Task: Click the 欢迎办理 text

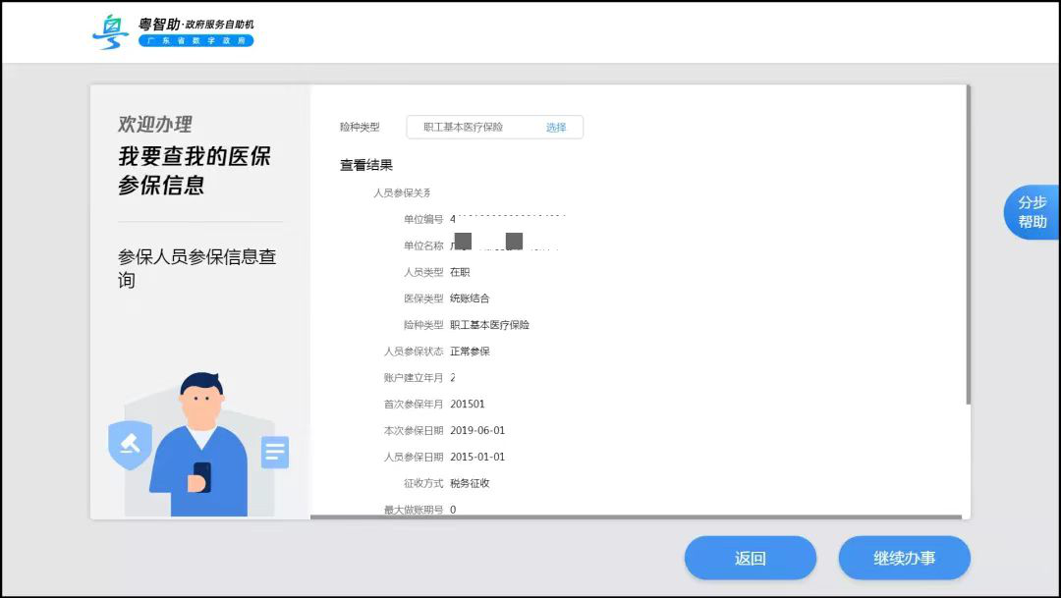Action: (x=155, y=124)
